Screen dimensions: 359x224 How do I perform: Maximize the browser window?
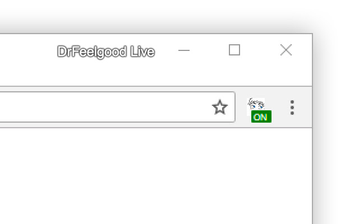(234, 50)
